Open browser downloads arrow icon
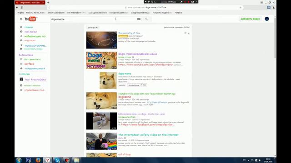The image size is (291, 163). click(x=274, y=7)
